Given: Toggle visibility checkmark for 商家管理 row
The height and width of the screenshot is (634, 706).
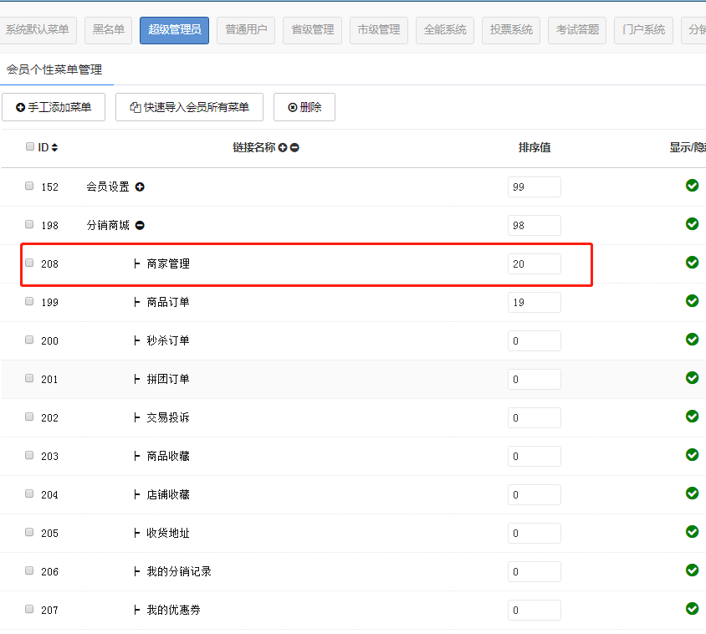Looking at the screenshot, I should 692,263.
